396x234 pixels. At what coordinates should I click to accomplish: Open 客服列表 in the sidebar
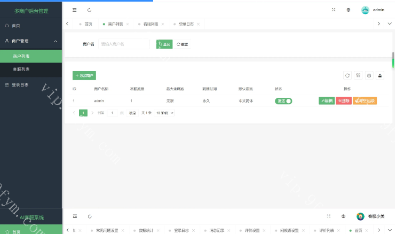coord(21,69)
